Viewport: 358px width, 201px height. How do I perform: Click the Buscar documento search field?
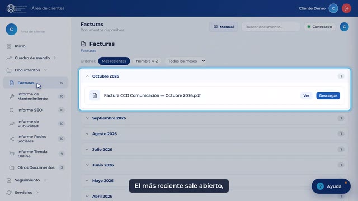pyautogui.click(x=271, y=27)
